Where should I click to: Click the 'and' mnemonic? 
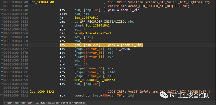tap(62, 64)
